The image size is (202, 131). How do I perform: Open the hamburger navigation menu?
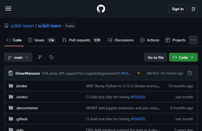(x=8, y=9)
